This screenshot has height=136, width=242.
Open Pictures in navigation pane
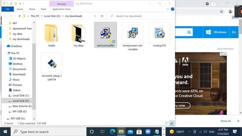17,85
